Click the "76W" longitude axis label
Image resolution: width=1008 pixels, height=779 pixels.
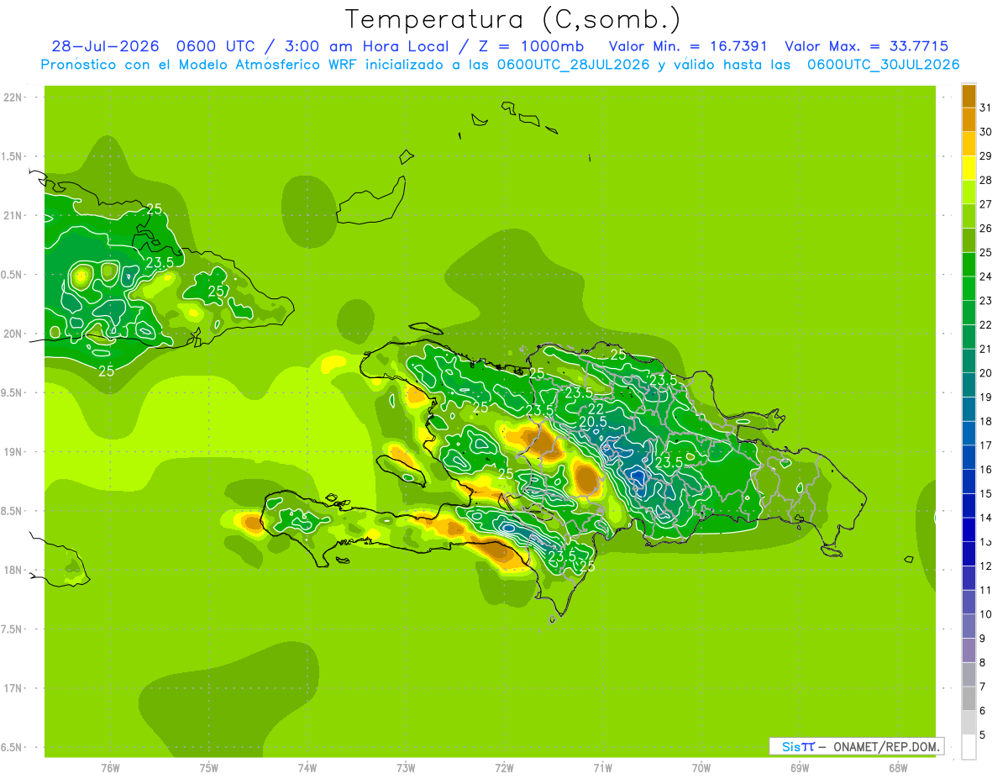point(110,767)
